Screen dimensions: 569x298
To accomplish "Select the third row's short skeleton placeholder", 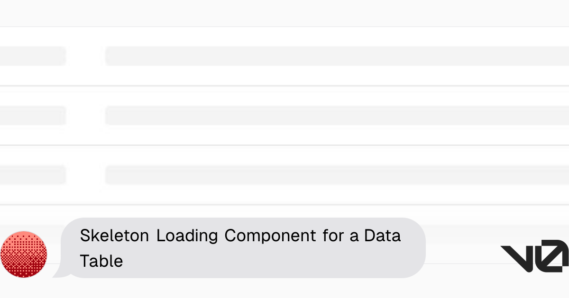I will pyautogui.click(x=32, y=175).
